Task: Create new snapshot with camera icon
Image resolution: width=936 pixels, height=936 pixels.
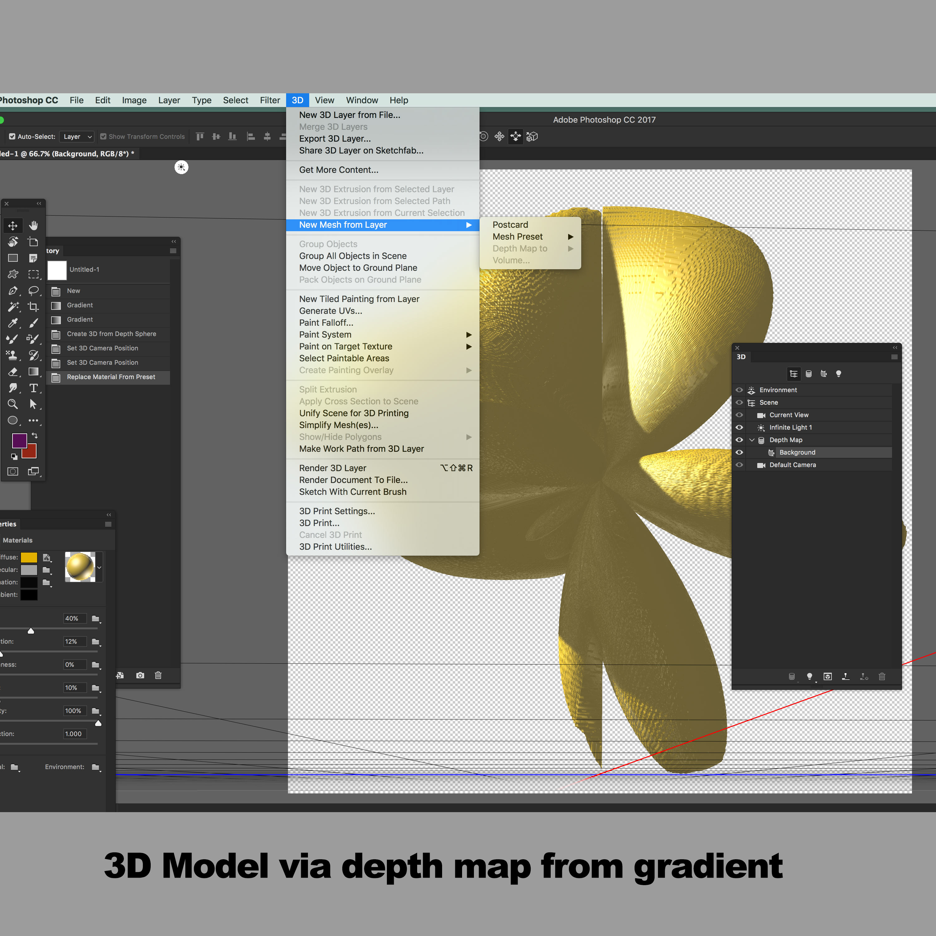Action: 140,675
